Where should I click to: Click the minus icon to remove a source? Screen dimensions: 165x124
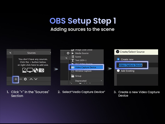21,79
